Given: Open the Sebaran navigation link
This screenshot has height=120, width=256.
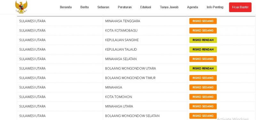Looking at the screenshot, I should click(103, 7).
